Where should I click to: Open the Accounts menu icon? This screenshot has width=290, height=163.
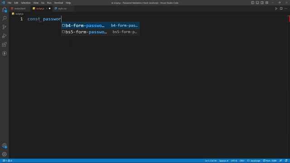click(x=4, y=146)
